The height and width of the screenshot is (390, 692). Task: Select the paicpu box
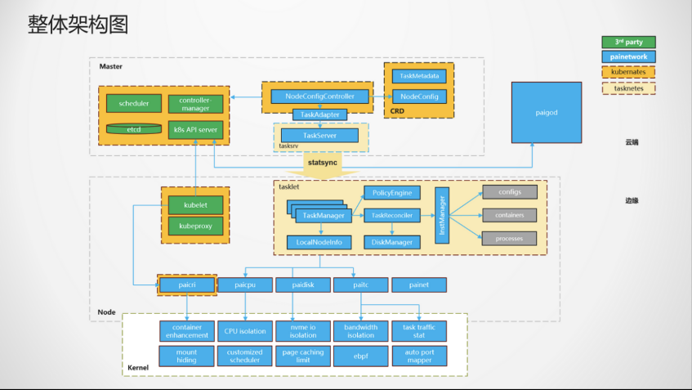(x=245, y=285)
